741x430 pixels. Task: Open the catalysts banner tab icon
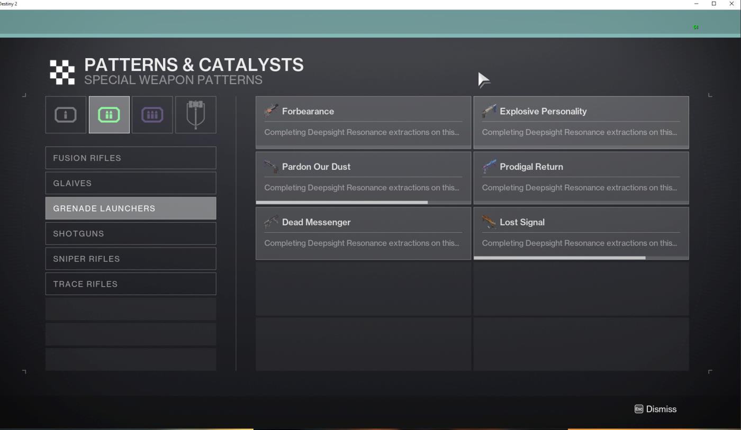coord(196,115)
